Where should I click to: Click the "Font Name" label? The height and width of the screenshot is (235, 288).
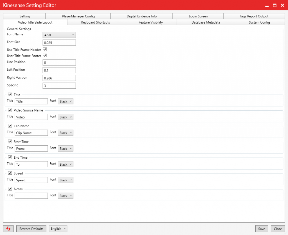[15, 34]
